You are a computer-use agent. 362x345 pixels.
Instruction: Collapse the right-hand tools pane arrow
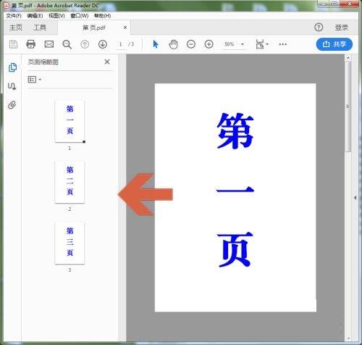click(x=355, y=197)
